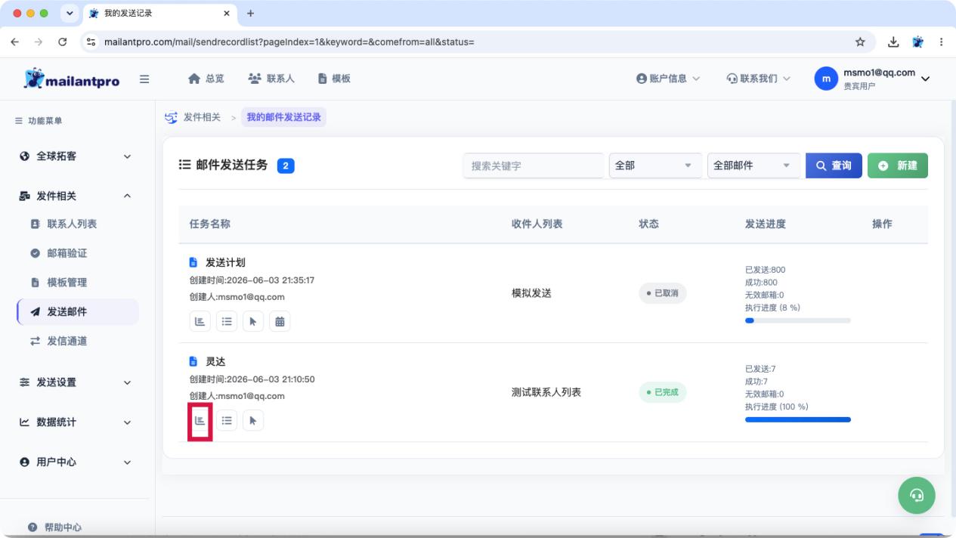This screenshot has height=538, width=956.
Task: Reload the page
Action: 63,42
